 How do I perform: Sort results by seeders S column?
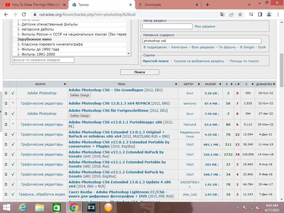(x=228, y=84)
